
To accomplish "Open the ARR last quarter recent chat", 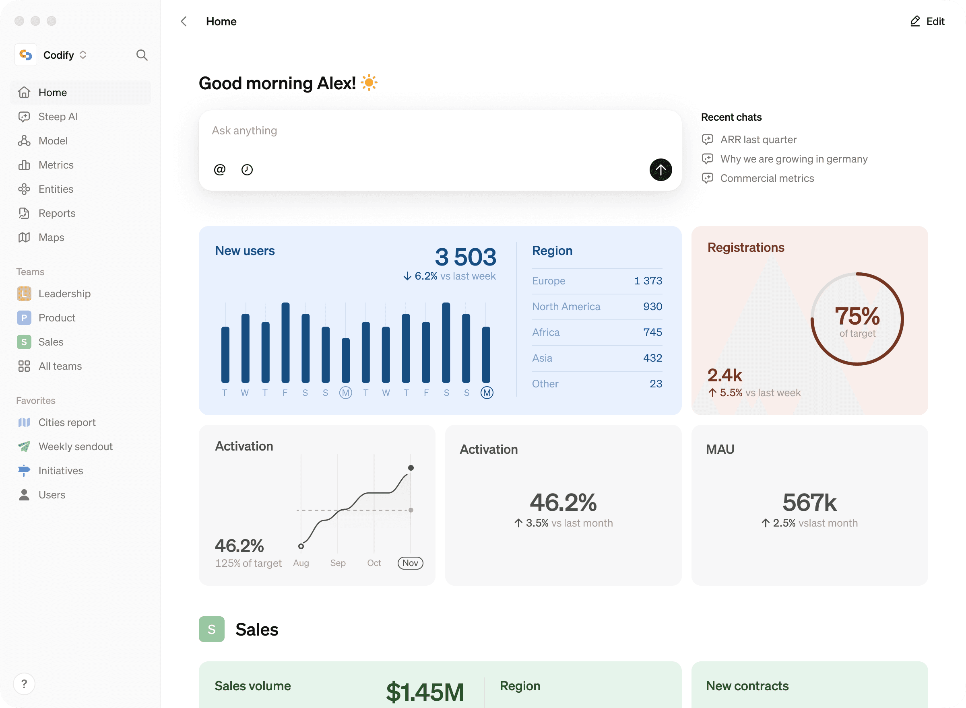I will click(x=758, y=140).
